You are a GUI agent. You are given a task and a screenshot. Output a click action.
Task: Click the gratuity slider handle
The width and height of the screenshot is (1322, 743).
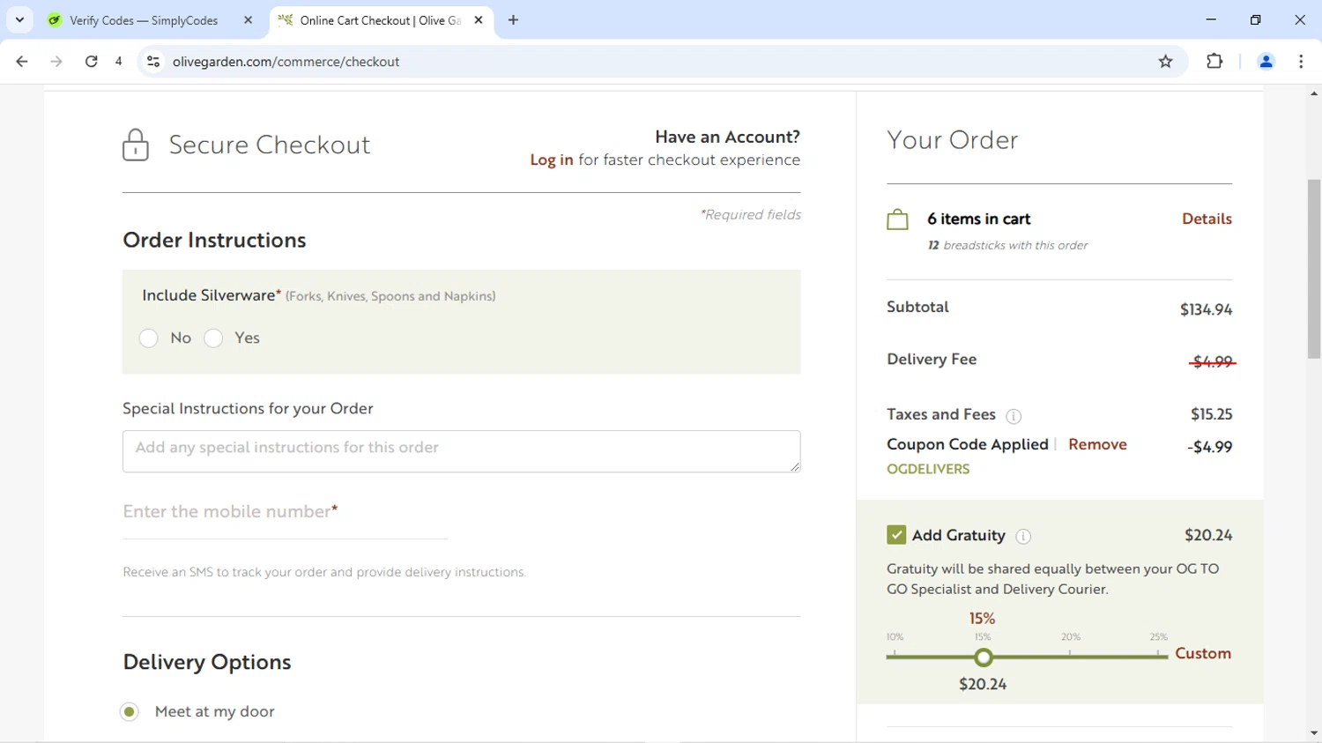click(x=984, y=658)
